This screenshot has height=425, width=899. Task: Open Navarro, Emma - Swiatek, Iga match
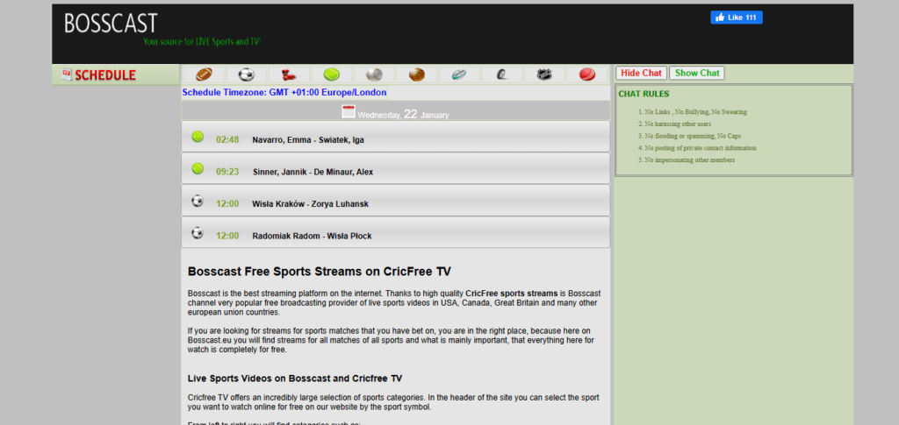click(x=308, y=140)
